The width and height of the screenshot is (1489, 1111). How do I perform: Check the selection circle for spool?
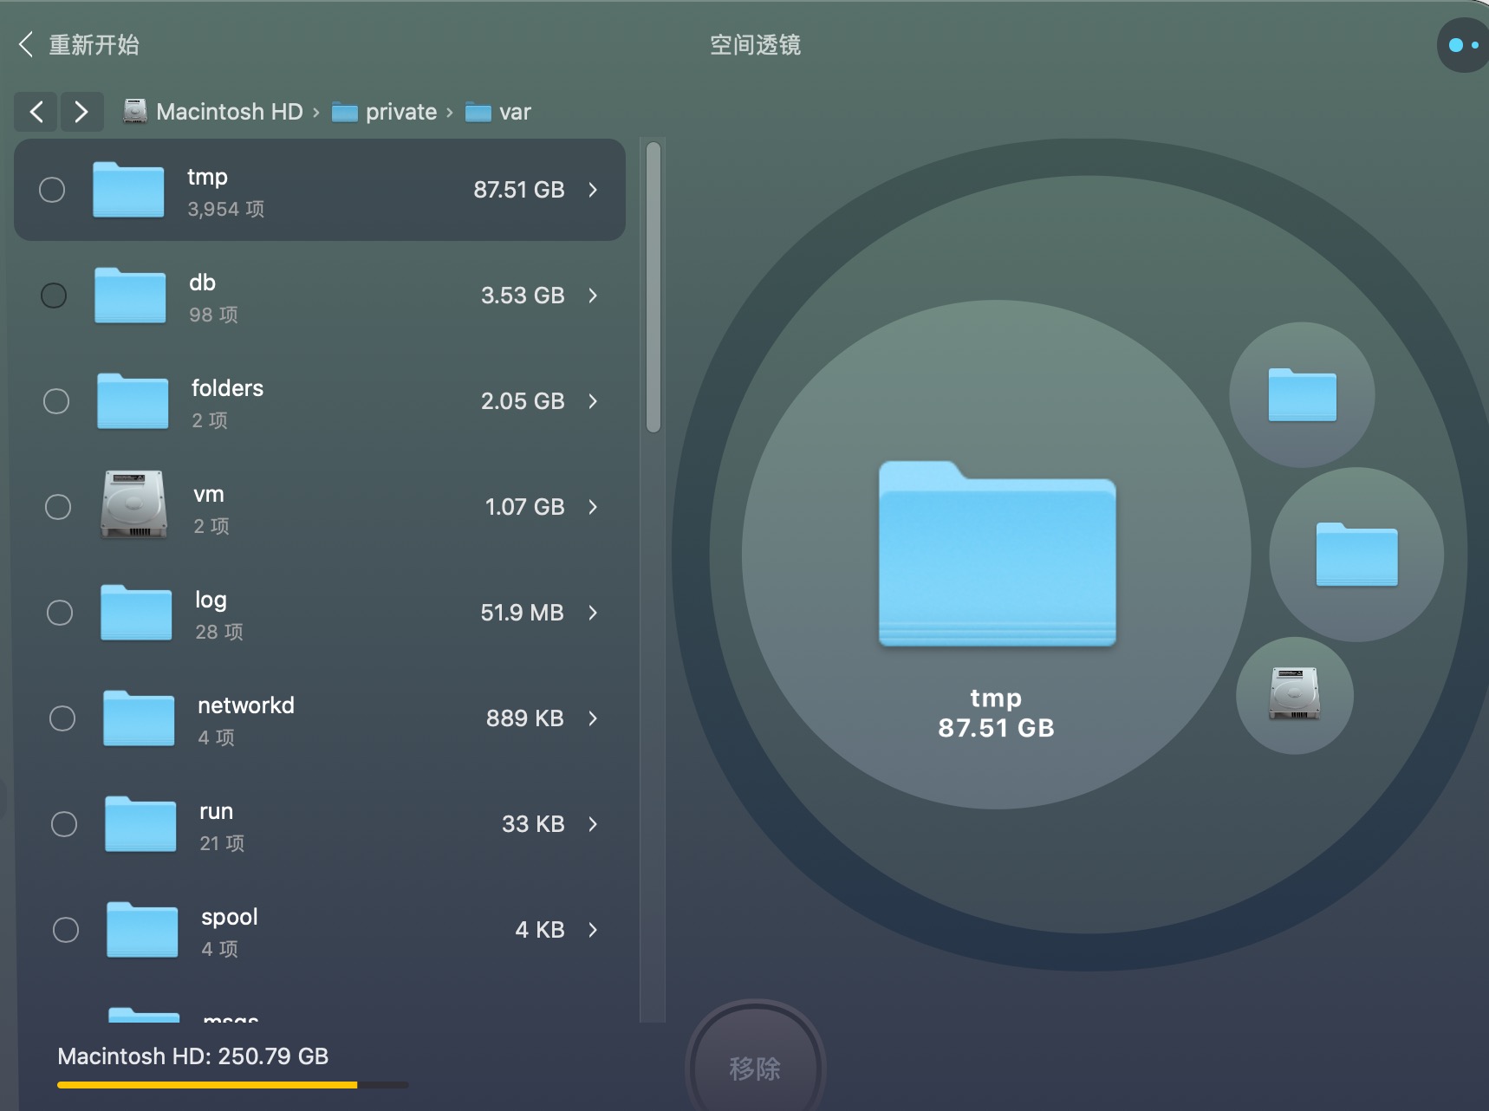(66, 930)
